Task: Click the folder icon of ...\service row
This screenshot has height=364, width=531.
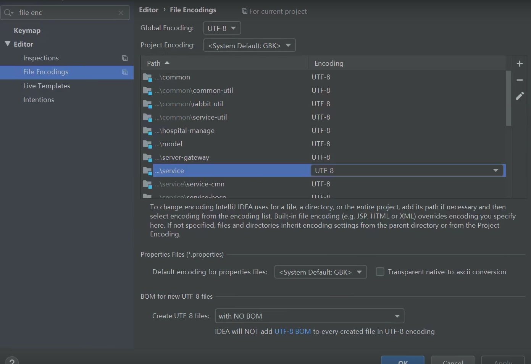Action: (147, 171)
